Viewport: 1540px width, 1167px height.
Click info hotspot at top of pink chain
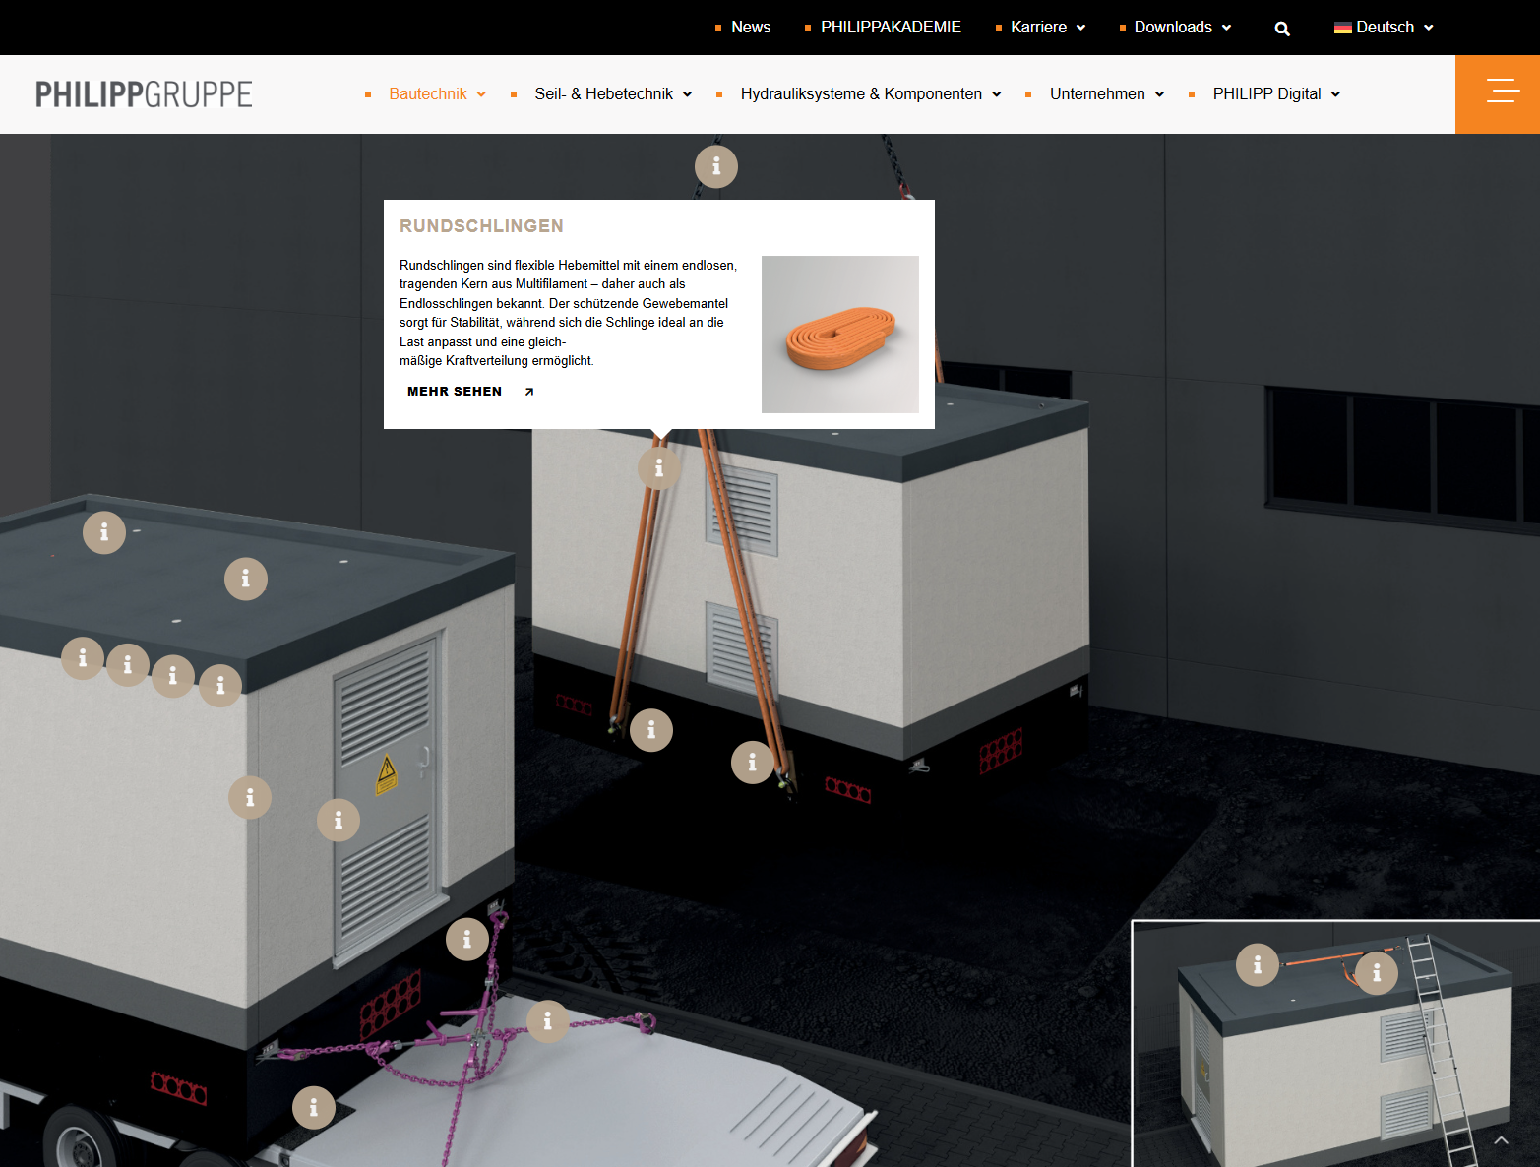coord(467,940)
